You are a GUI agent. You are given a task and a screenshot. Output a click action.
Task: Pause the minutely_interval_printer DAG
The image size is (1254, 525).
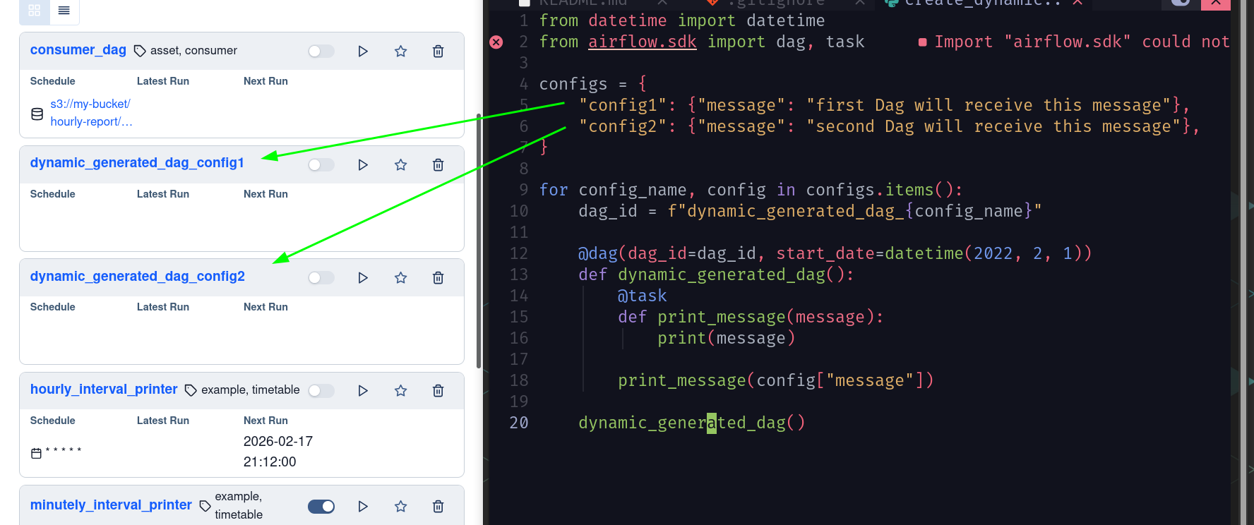coord(321,507)
